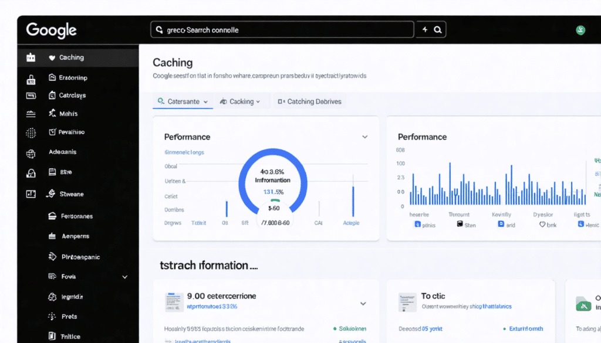The height and width of the screenshot is (343, 601).
Task: Click the blue donut progress chart
Action: (x=272, y=182)
